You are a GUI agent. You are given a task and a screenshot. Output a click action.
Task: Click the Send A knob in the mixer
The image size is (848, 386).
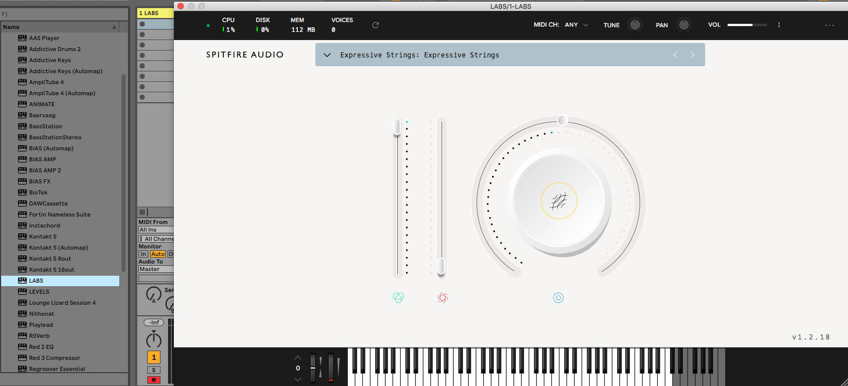click(154, 294)
